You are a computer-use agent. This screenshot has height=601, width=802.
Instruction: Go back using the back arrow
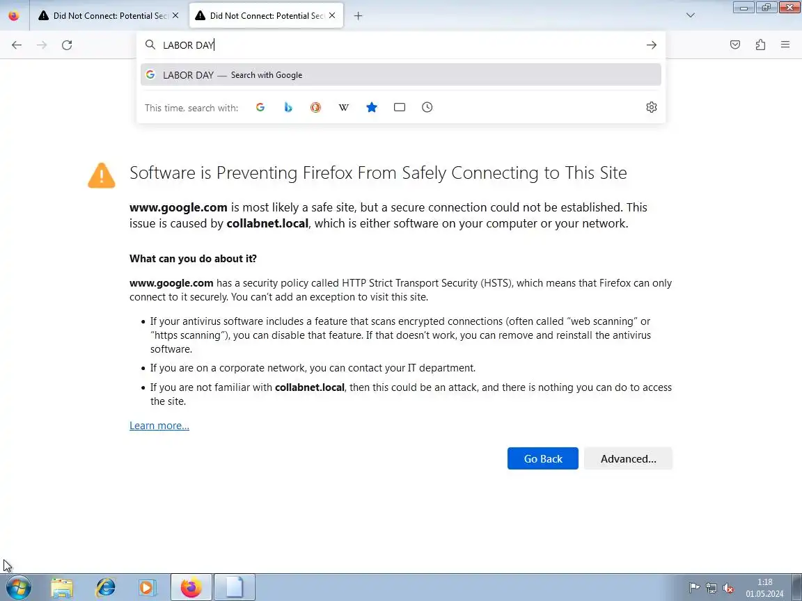tap(17, 45)
